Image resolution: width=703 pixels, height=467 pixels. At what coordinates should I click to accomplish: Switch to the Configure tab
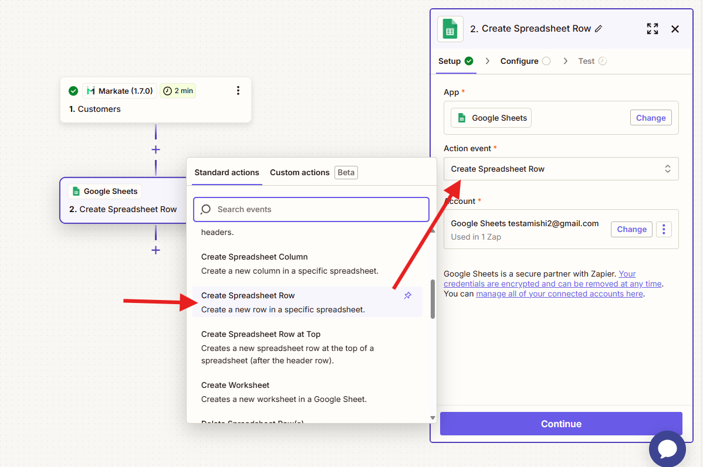(x=525, y=61)
